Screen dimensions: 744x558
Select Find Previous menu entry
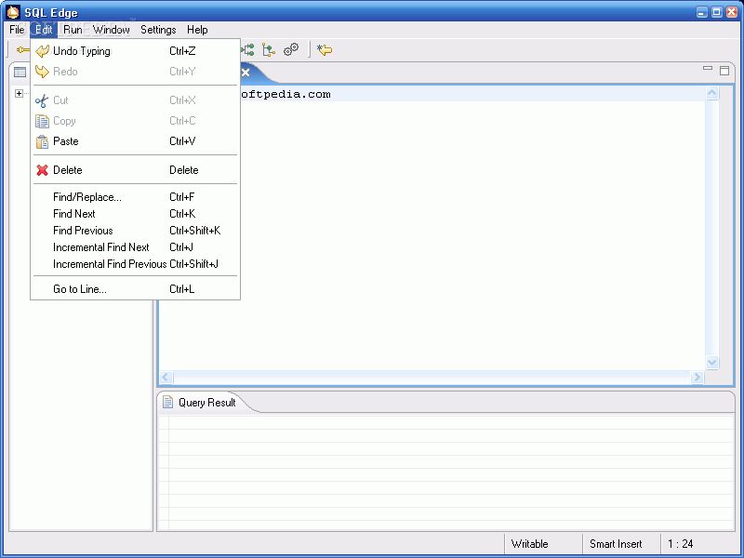click(x=135, y=231)
